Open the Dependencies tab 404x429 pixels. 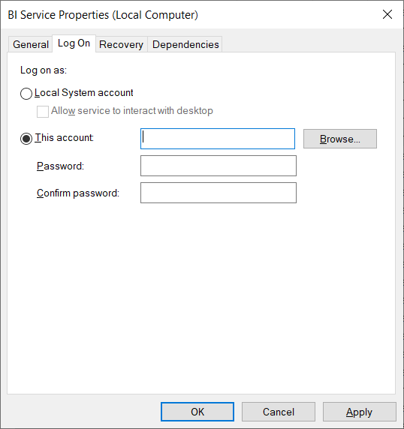pos(185,44)
